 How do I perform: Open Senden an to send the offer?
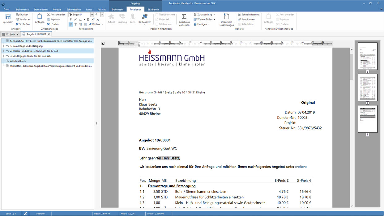point(23,19)
